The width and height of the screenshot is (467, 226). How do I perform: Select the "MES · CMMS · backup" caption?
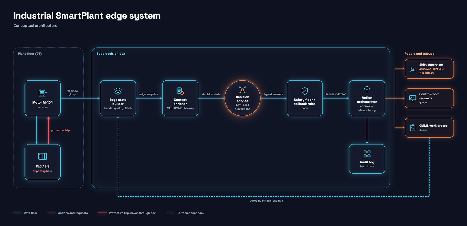(x=180, y=108)
